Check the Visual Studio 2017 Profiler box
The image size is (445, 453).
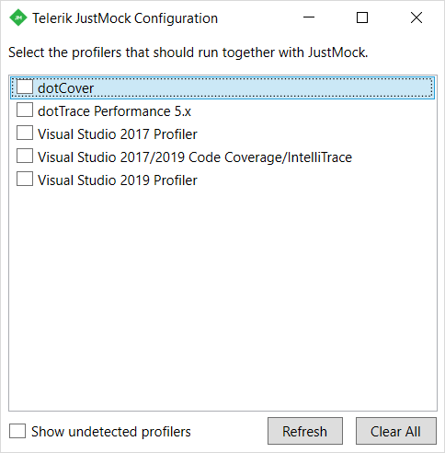[25, 133]
